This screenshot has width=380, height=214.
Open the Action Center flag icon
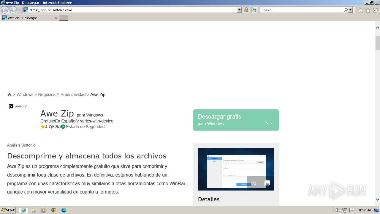tap(352, 210)
